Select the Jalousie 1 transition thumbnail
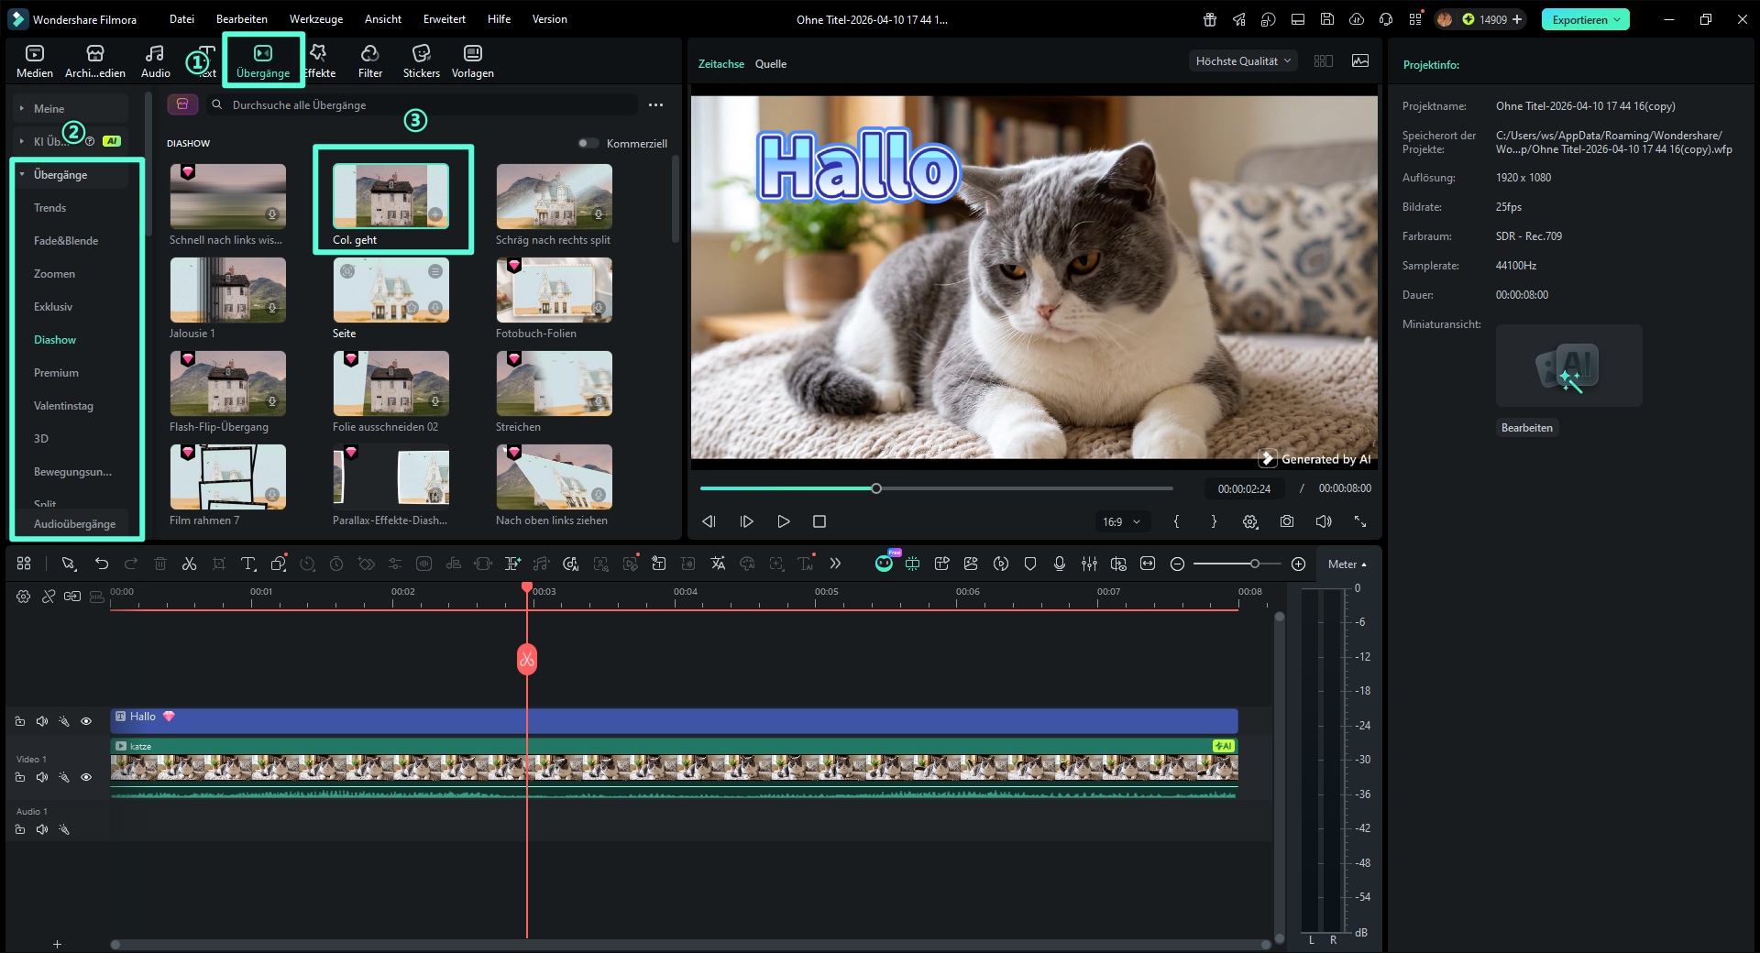This screenshot has width=1760, height=953. 228,290
